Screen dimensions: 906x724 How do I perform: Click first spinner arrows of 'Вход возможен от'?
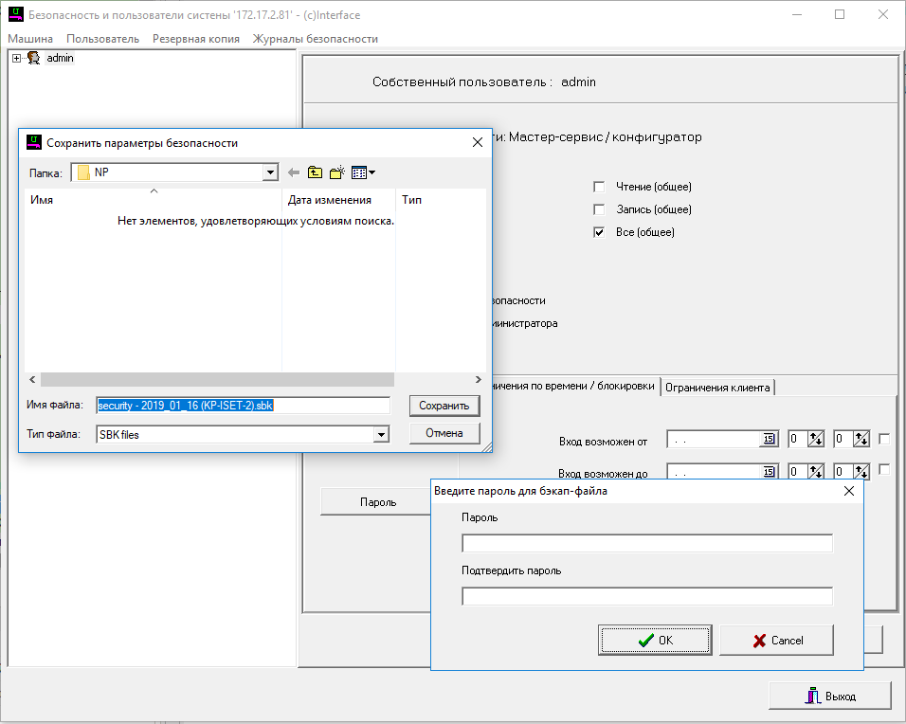(814, 440)
